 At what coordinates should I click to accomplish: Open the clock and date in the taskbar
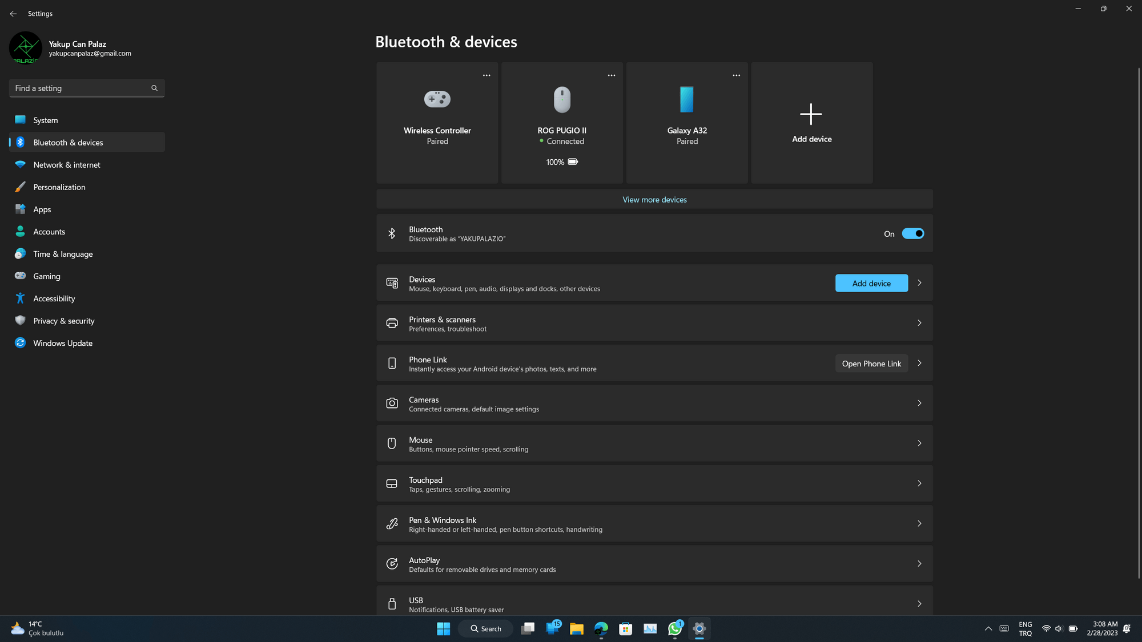(1102, 629)
